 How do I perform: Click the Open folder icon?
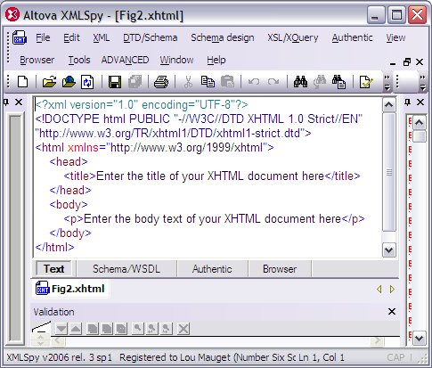click(x=49, y=82)
